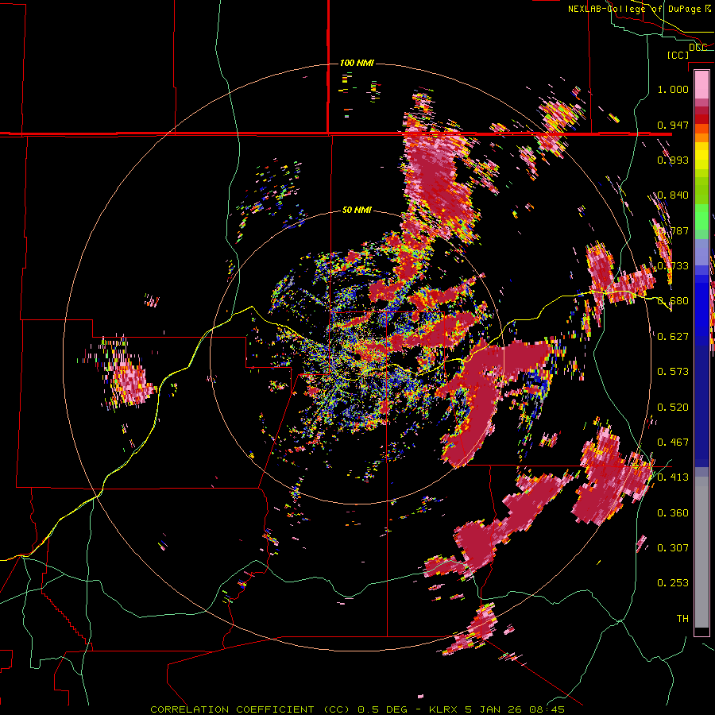Click the NEXLAB-College of DuPage header text
This screenshot has width=715, height=715.
(639, 9)
